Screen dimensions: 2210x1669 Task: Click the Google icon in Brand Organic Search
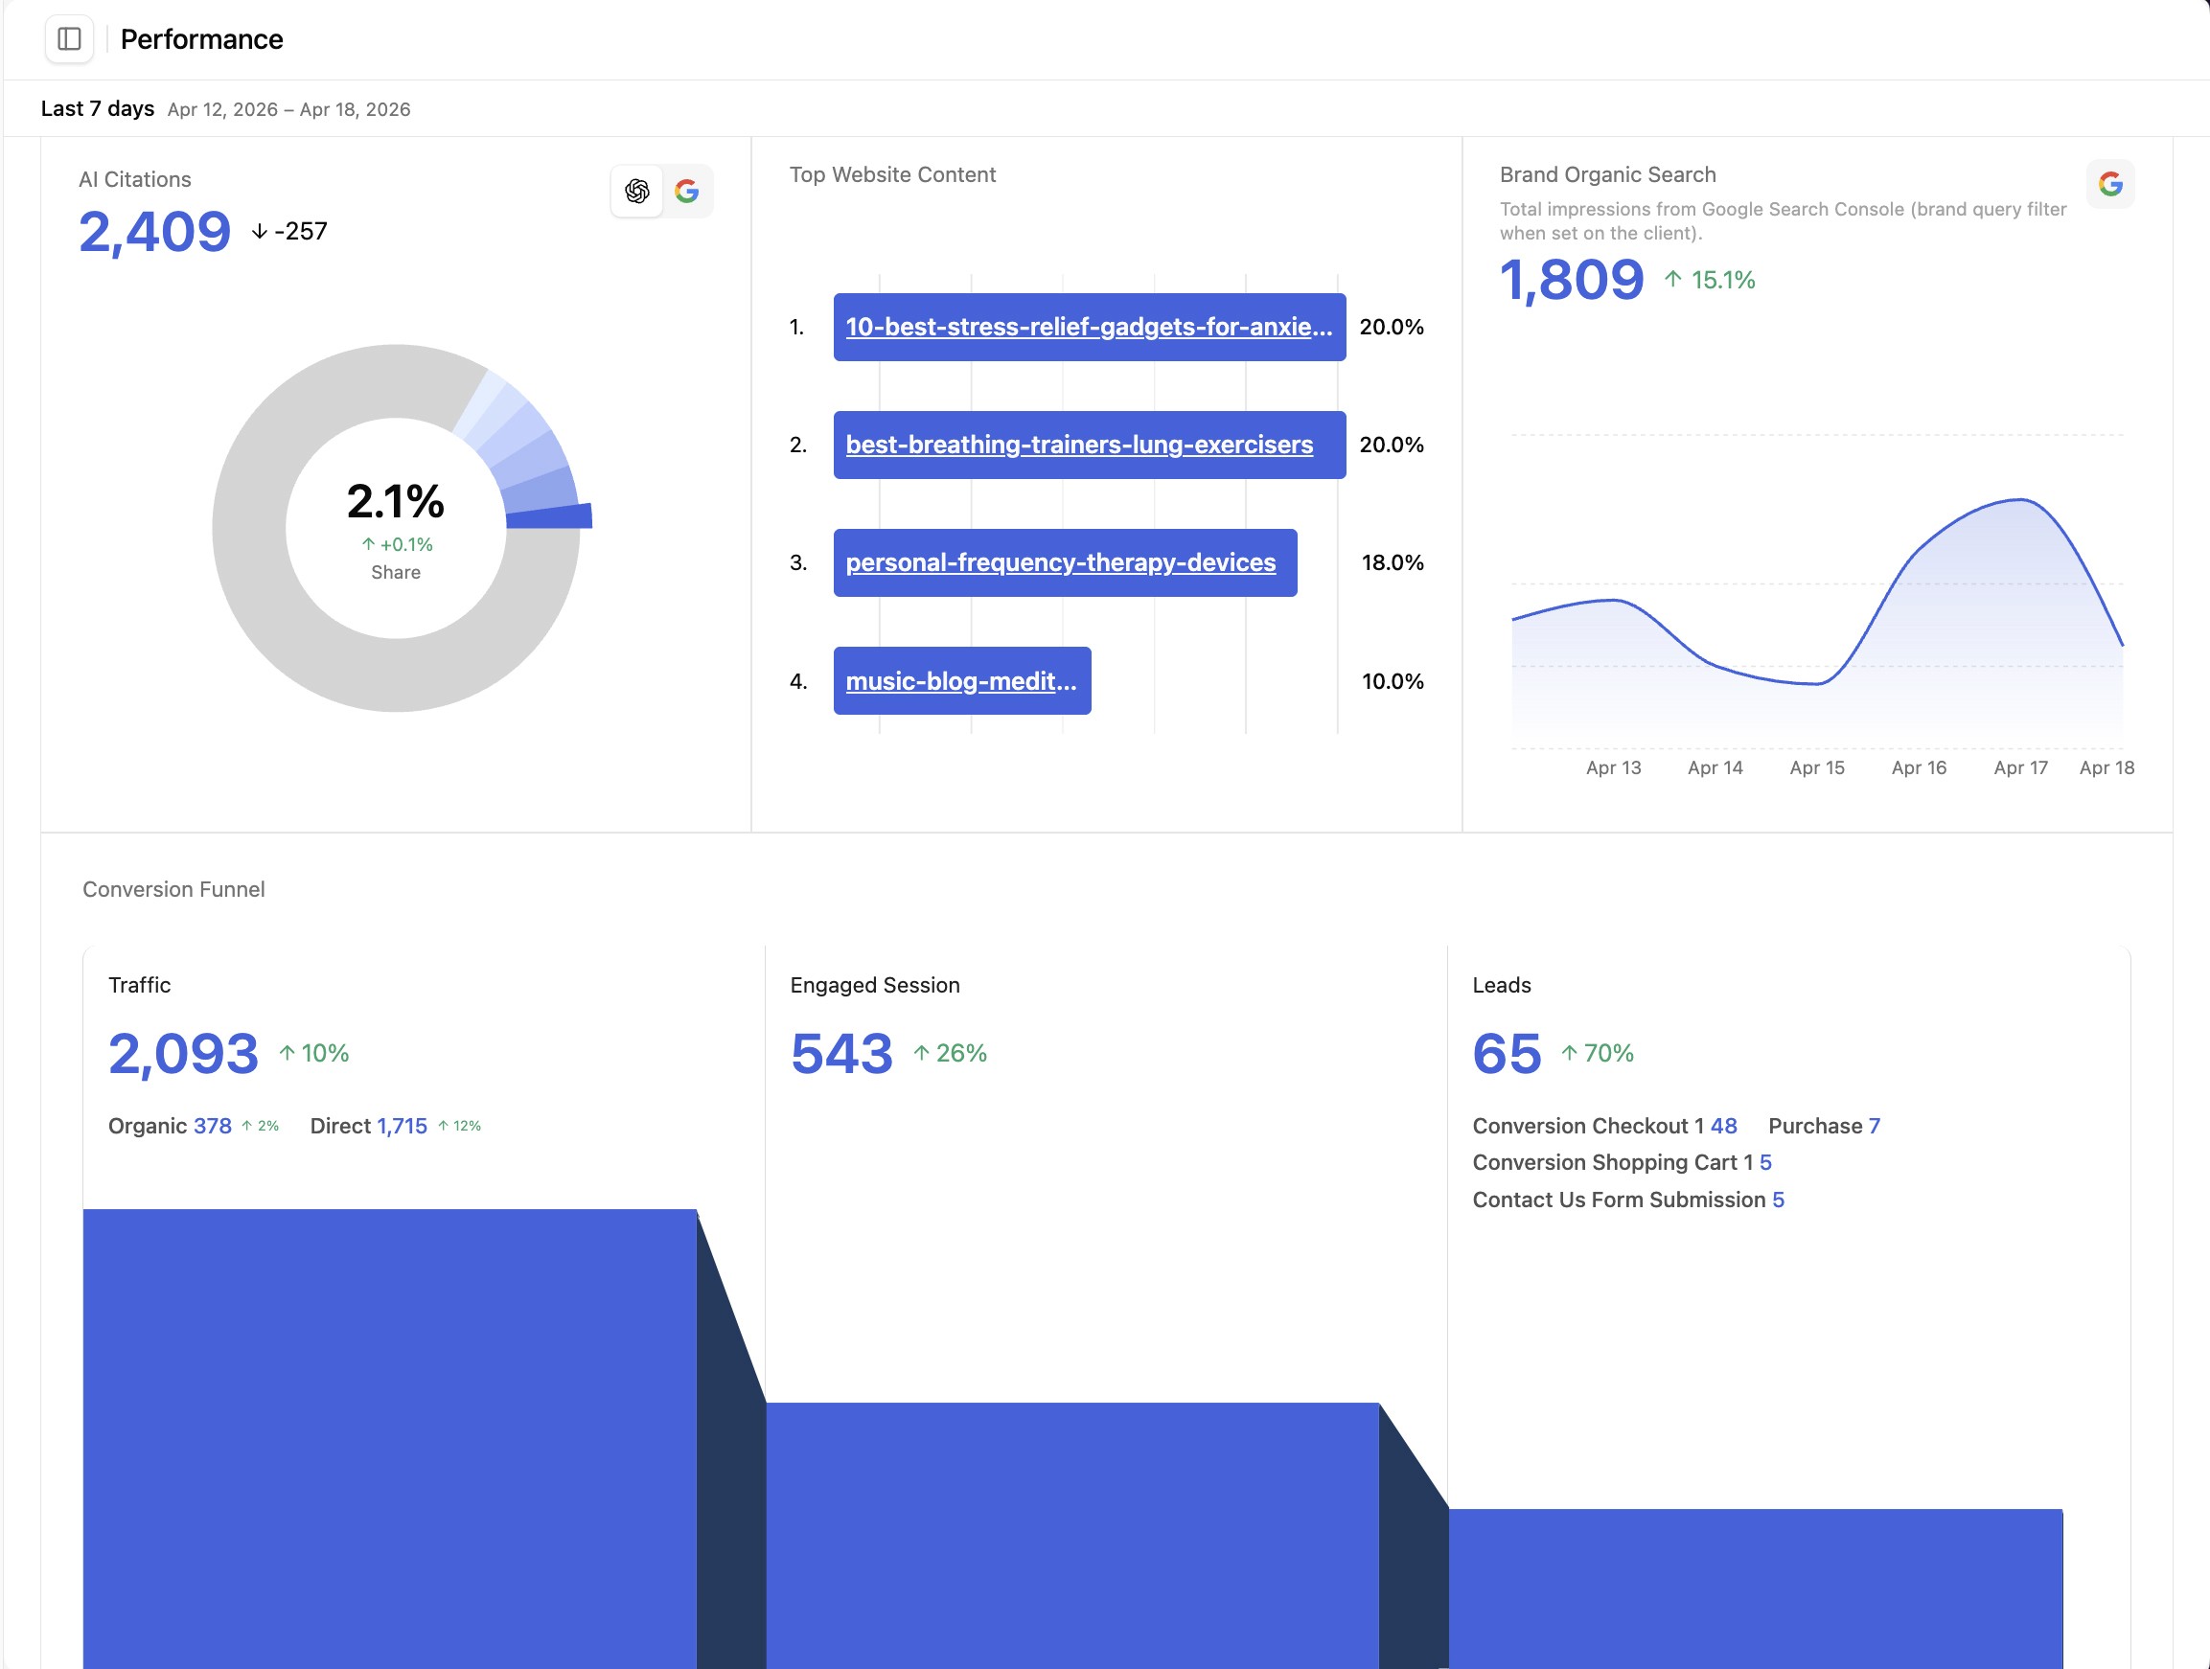coord(2110,184)
